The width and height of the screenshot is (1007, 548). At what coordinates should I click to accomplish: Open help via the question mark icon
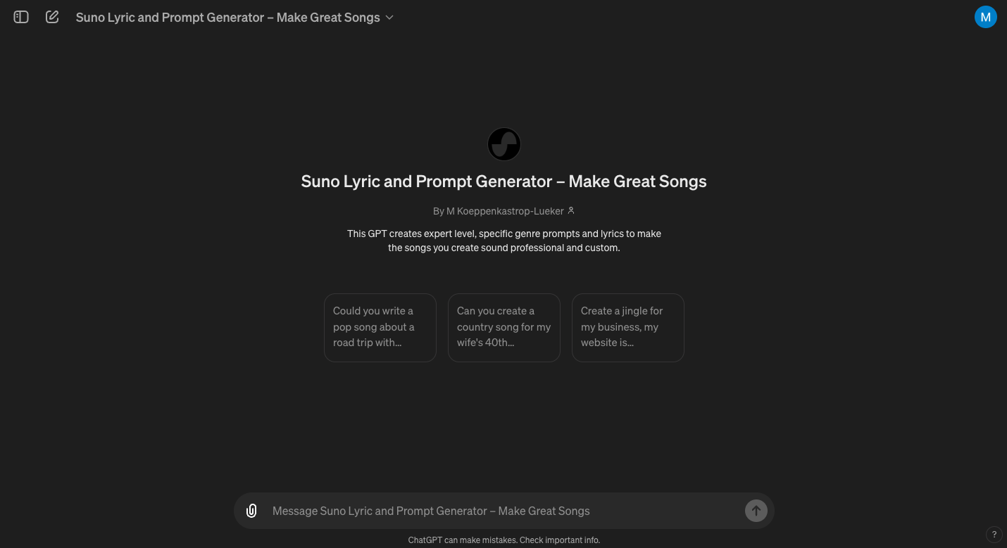[994, 534]
